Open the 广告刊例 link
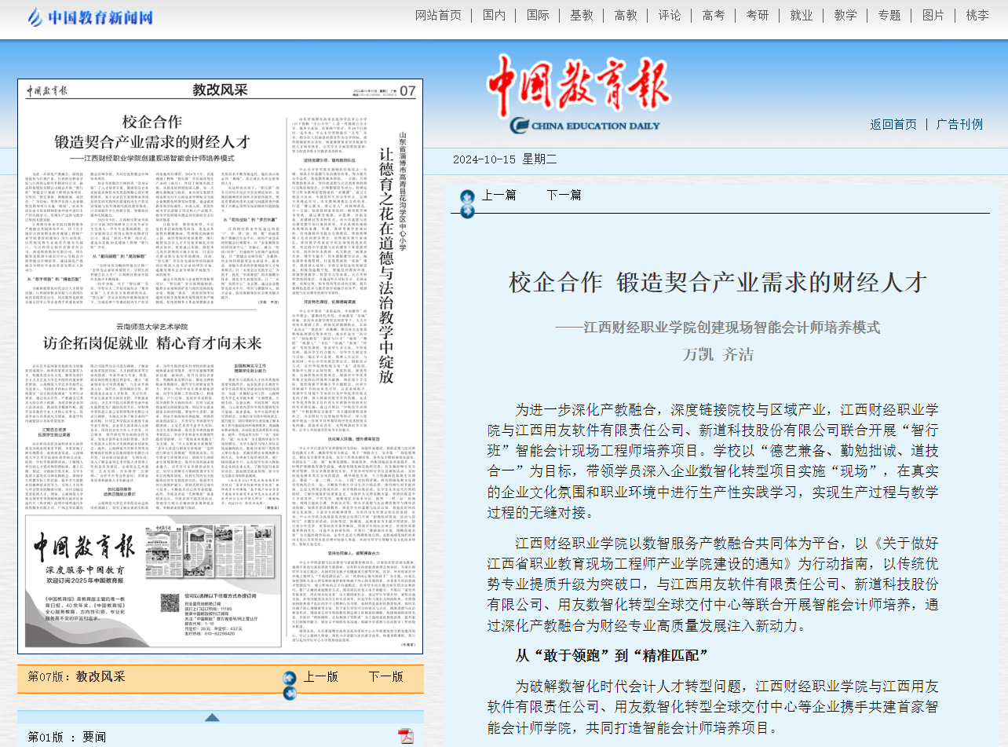Screen dimensions: 1008x747 click(959, 124)
